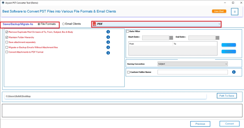Image resolution: width=244 pixels, height=128 pixels.
Task: Click the From column header
Action: tap(151, 44)
